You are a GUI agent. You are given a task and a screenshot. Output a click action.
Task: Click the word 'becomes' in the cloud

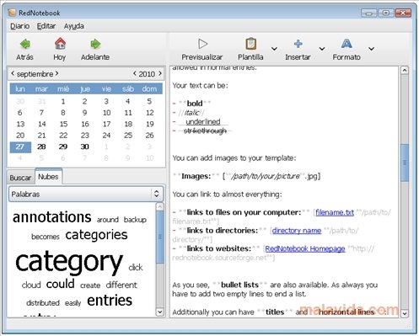(x=46, y=237)
